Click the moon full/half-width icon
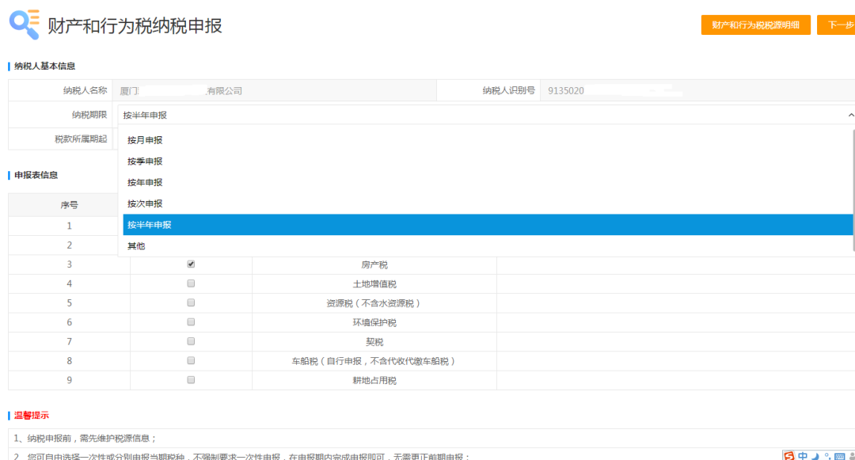The width and height of the screenshot is (855, 460). [815, 456]
